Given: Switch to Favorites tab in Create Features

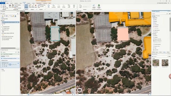Looking at the screenshot, I should [7, 56].
